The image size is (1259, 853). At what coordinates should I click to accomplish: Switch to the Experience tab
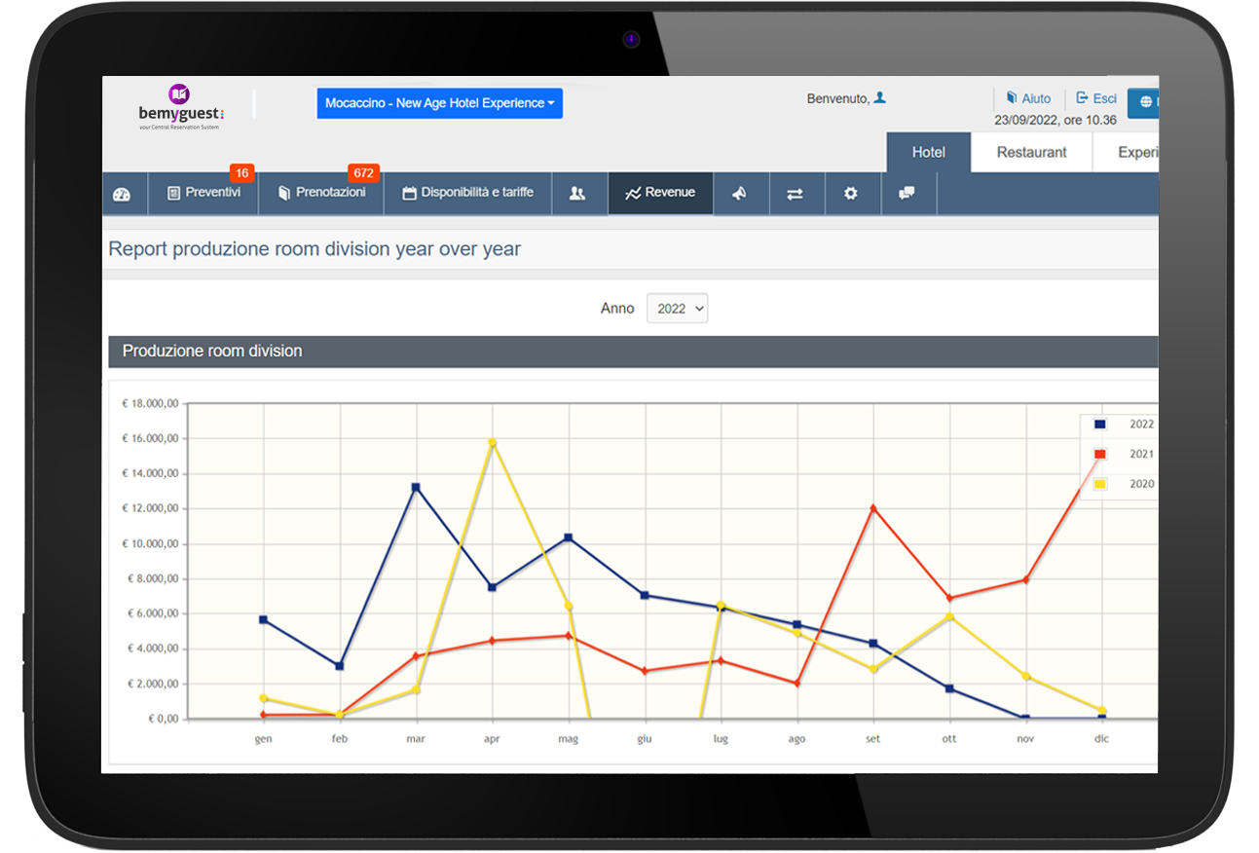point(1127,153)
